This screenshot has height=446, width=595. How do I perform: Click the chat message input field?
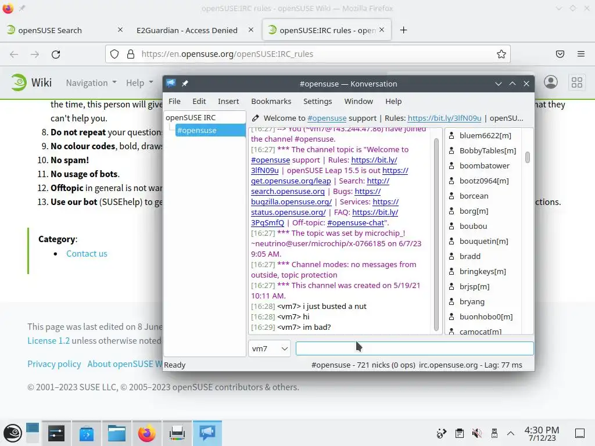414,348
